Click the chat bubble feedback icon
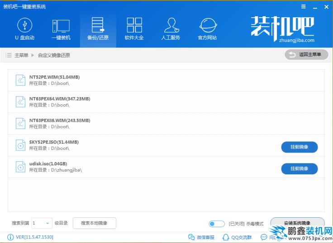Screen dimensions: 333x243 (x=264, y=237)
